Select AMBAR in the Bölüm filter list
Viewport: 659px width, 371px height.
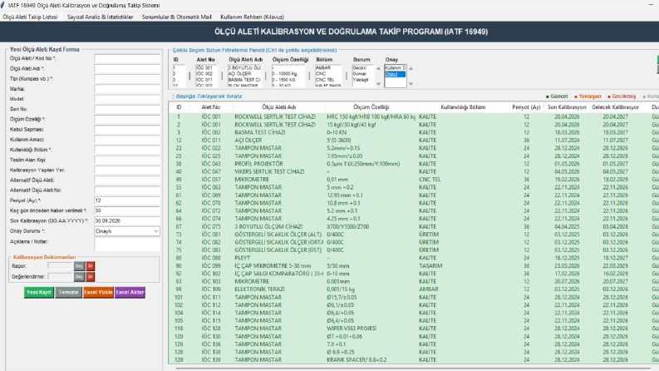(x=323, y=67)
